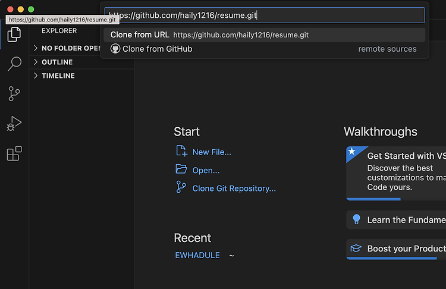Image resolution: width=446 pixels, height=289 pixels.
Task: Open the Explorer view in activity bar
Action: tap(14, 34)
